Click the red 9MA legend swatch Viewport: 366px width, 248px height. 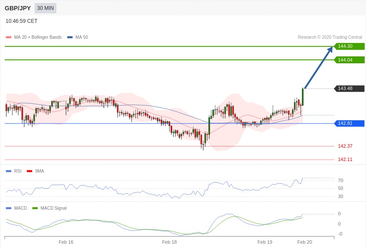(x=29, y=171)
